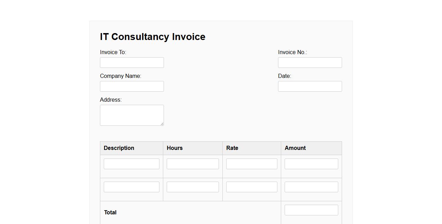This screenshot has height=224, width=442.
Task: Click the 'Invoice No.:' label
Action: 292,52
